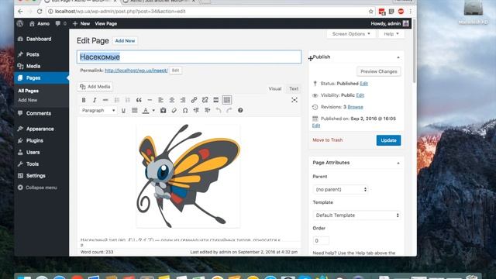
Task: Open the Template dropdown
Action: click(356, 215)
